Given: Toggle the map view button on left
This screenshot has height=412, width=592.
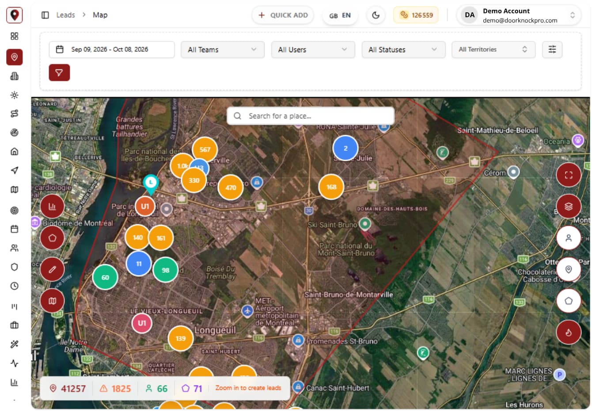Looking at the screenshot, I should pos(52,301).
